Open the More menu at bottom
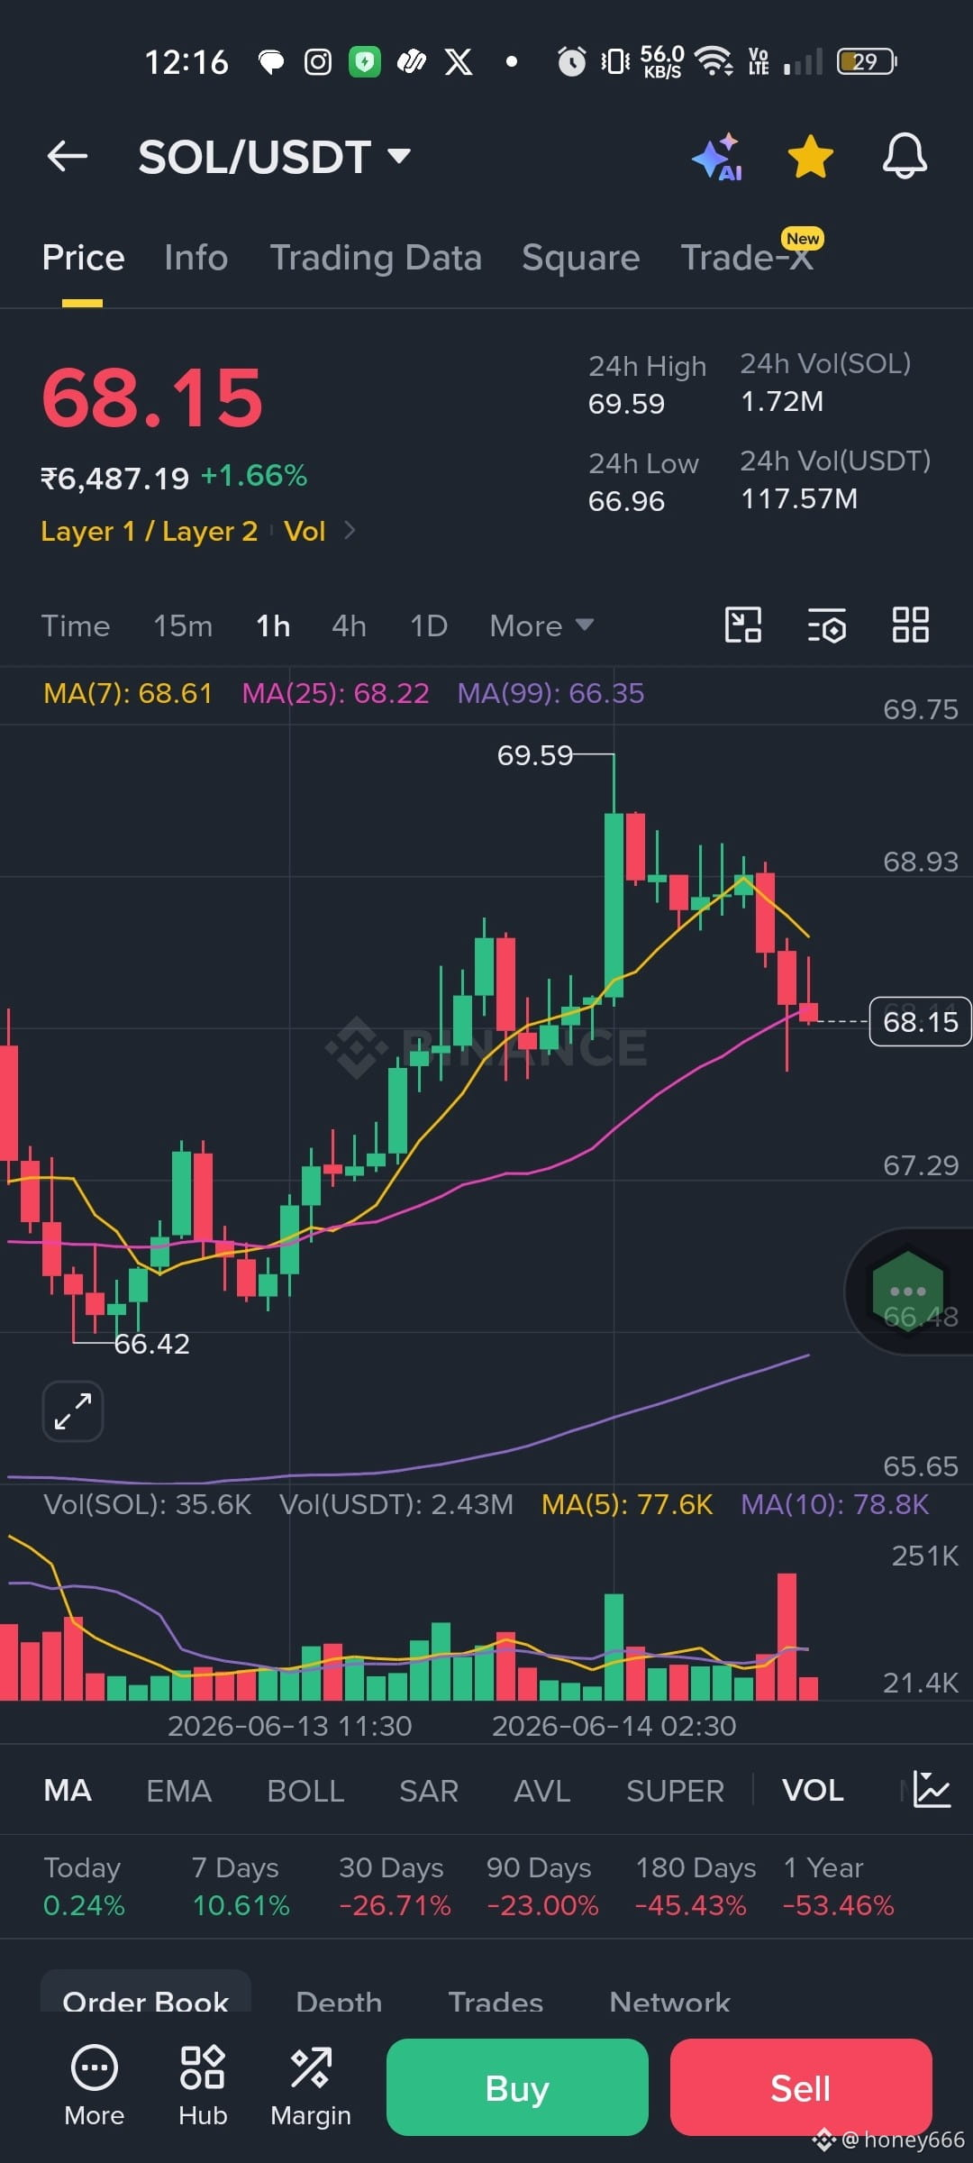 pos(95,2085)
